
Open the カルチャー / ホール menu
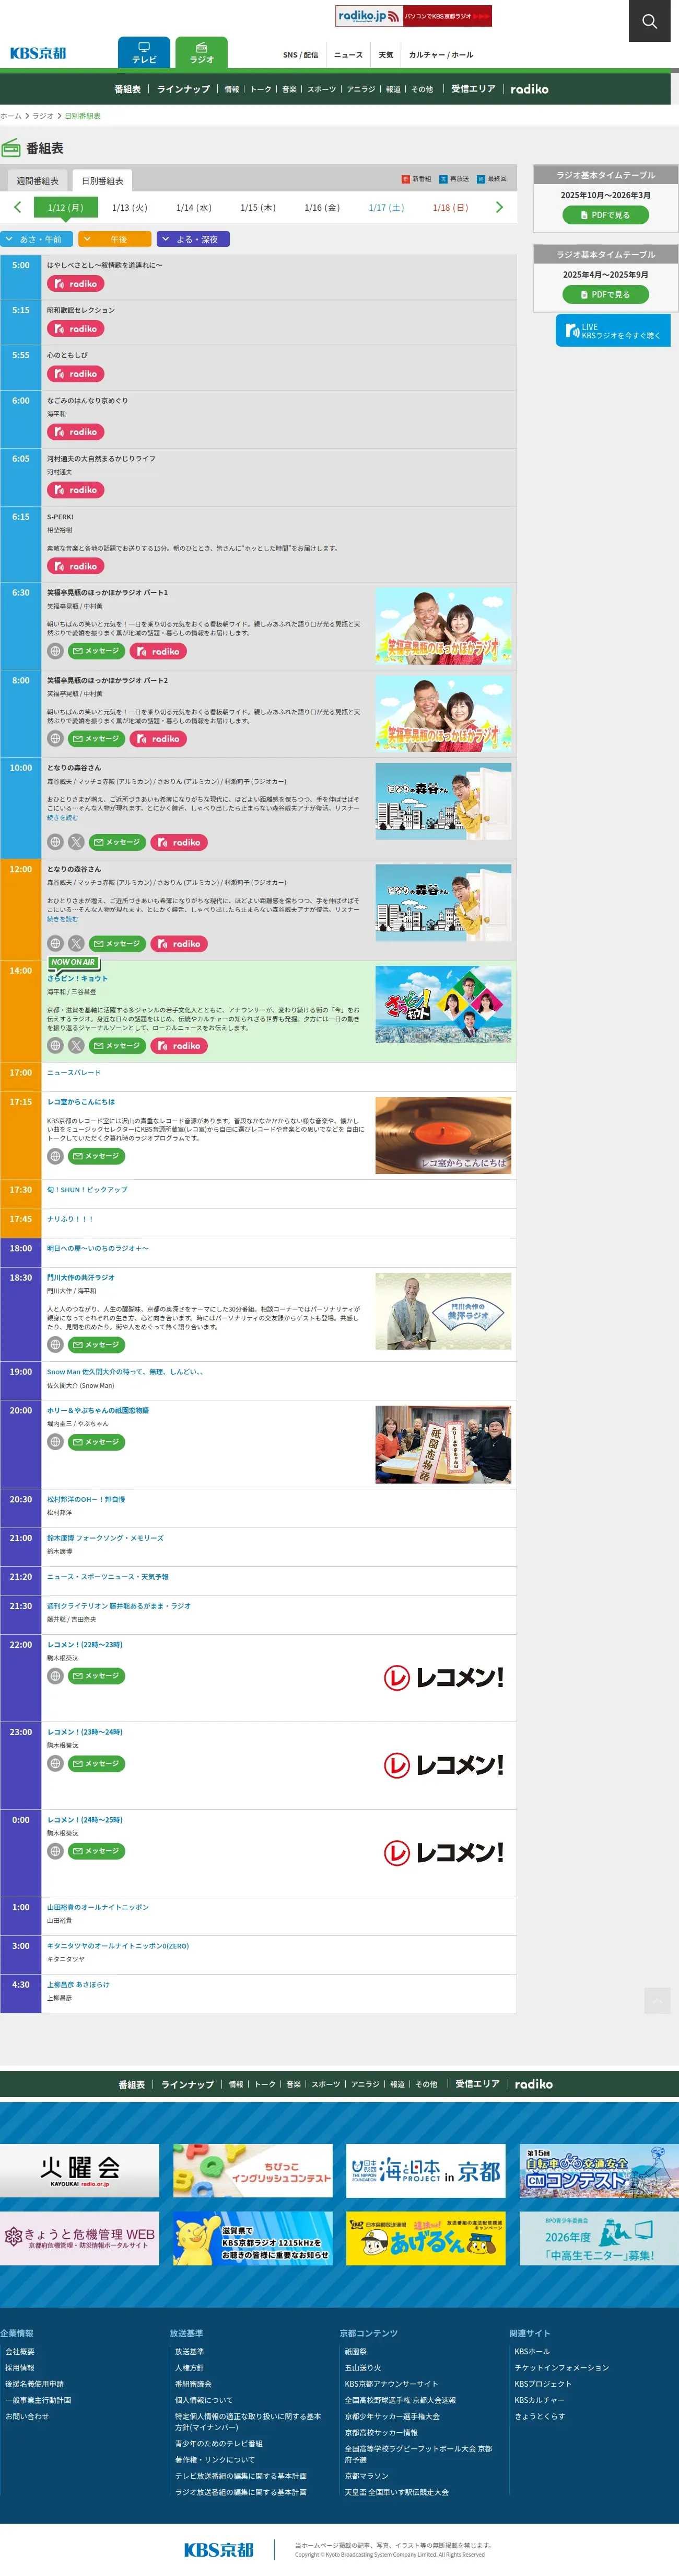[441, 55]
